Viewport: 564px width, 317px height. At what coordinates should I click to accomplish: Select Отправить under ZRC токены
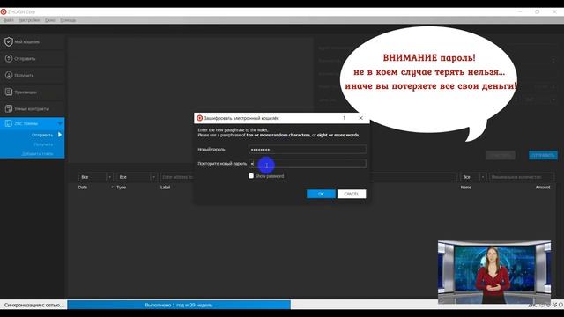click(x=42, y=135)
